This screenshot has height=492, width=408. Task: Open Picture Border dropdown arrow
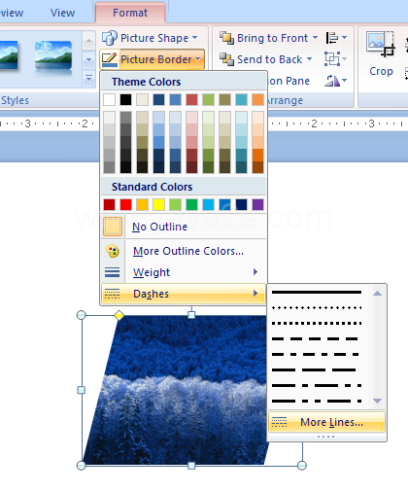(198, 59)
